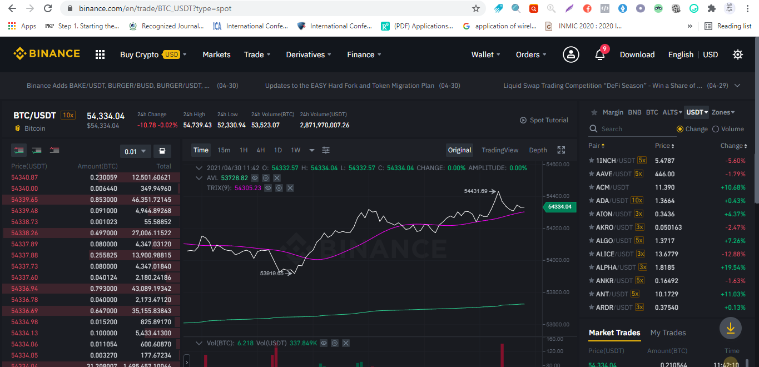
Task: Open the Markets page
Action: (x=216, y=54)
